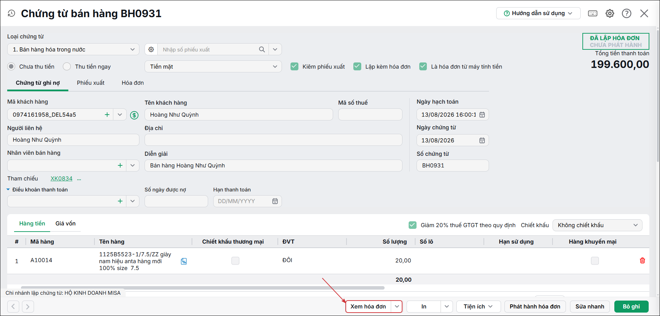
Task: Delete row A10014 with red trash icon
Action: click(642, 260)
